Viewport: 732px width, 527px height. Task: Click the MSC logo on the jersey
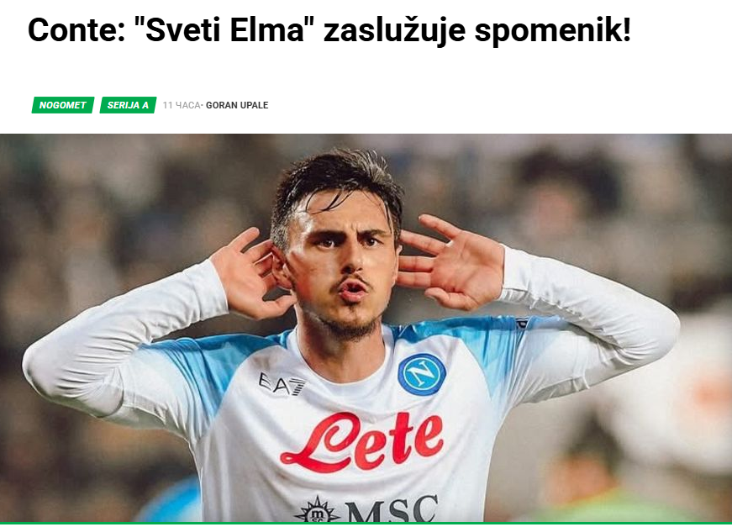click(390, 509)
